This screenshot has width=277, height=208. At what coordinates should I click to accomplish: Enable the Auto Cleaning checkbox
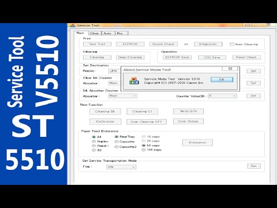tap(232, 44)
